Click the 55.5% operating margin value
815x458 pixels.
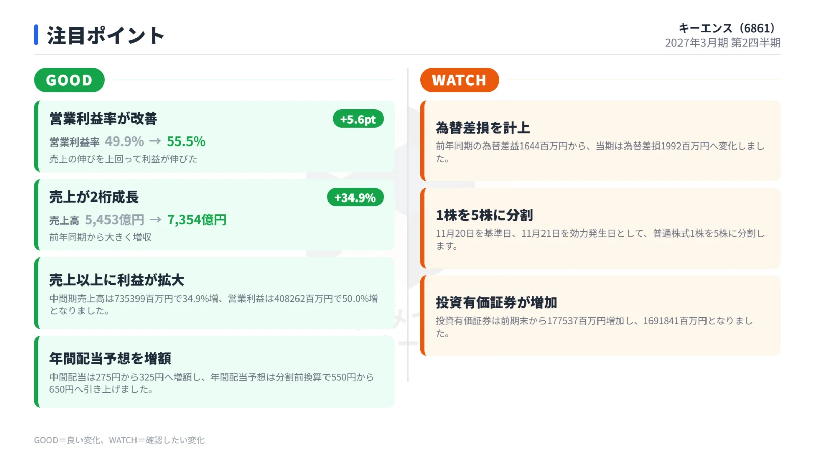pyautogui.click(x=186, y=141)
